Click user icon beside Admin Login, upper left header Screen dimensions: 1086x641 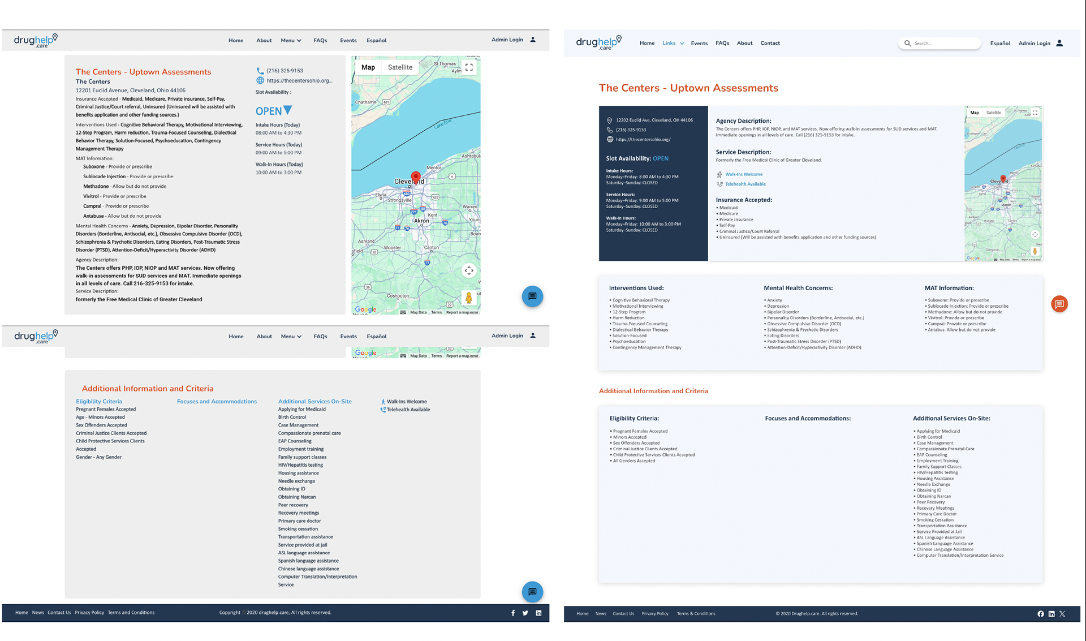pyautogui.click(x=533, y=40)
